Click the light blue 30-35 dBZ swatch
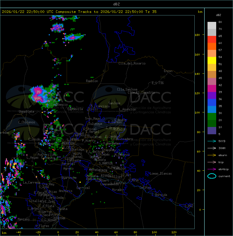 pos(212,110)
